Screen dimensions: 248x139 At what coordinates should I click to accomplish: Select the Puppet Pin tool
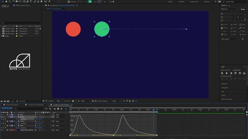pyautogui.click(x=50, y=2)
